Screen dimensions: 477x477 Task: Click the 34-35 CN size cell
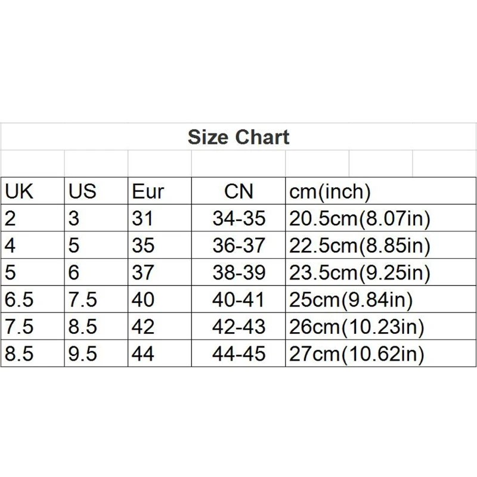point(238,218)
